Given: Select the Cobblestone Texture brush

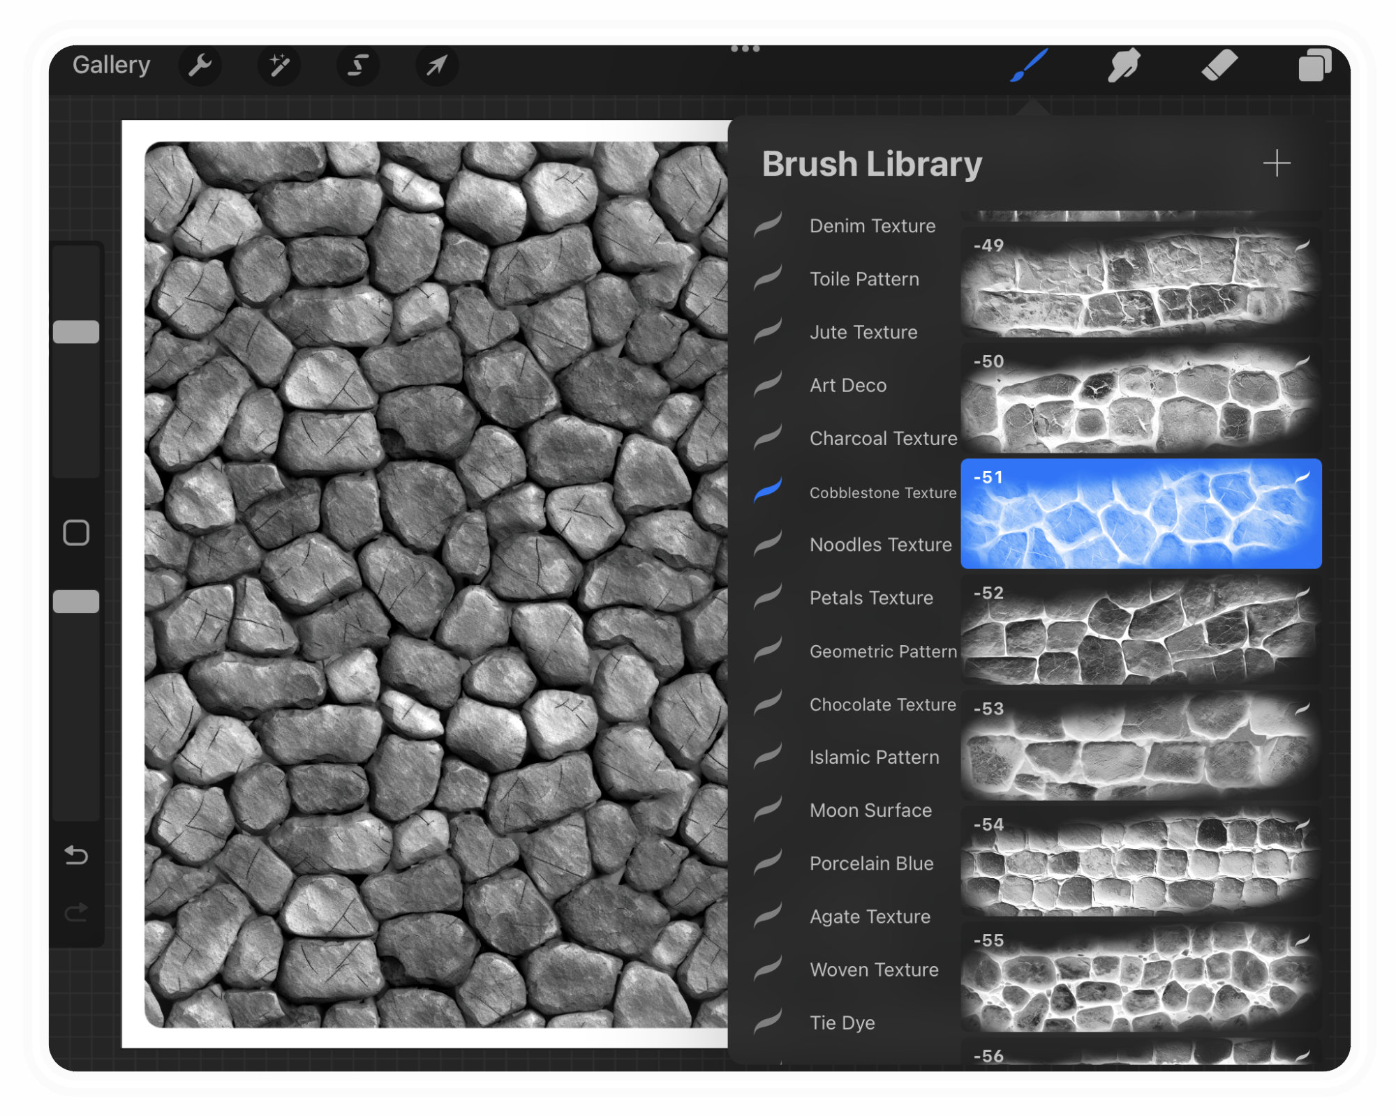Looking at the screenshot, I should [882, 492].
